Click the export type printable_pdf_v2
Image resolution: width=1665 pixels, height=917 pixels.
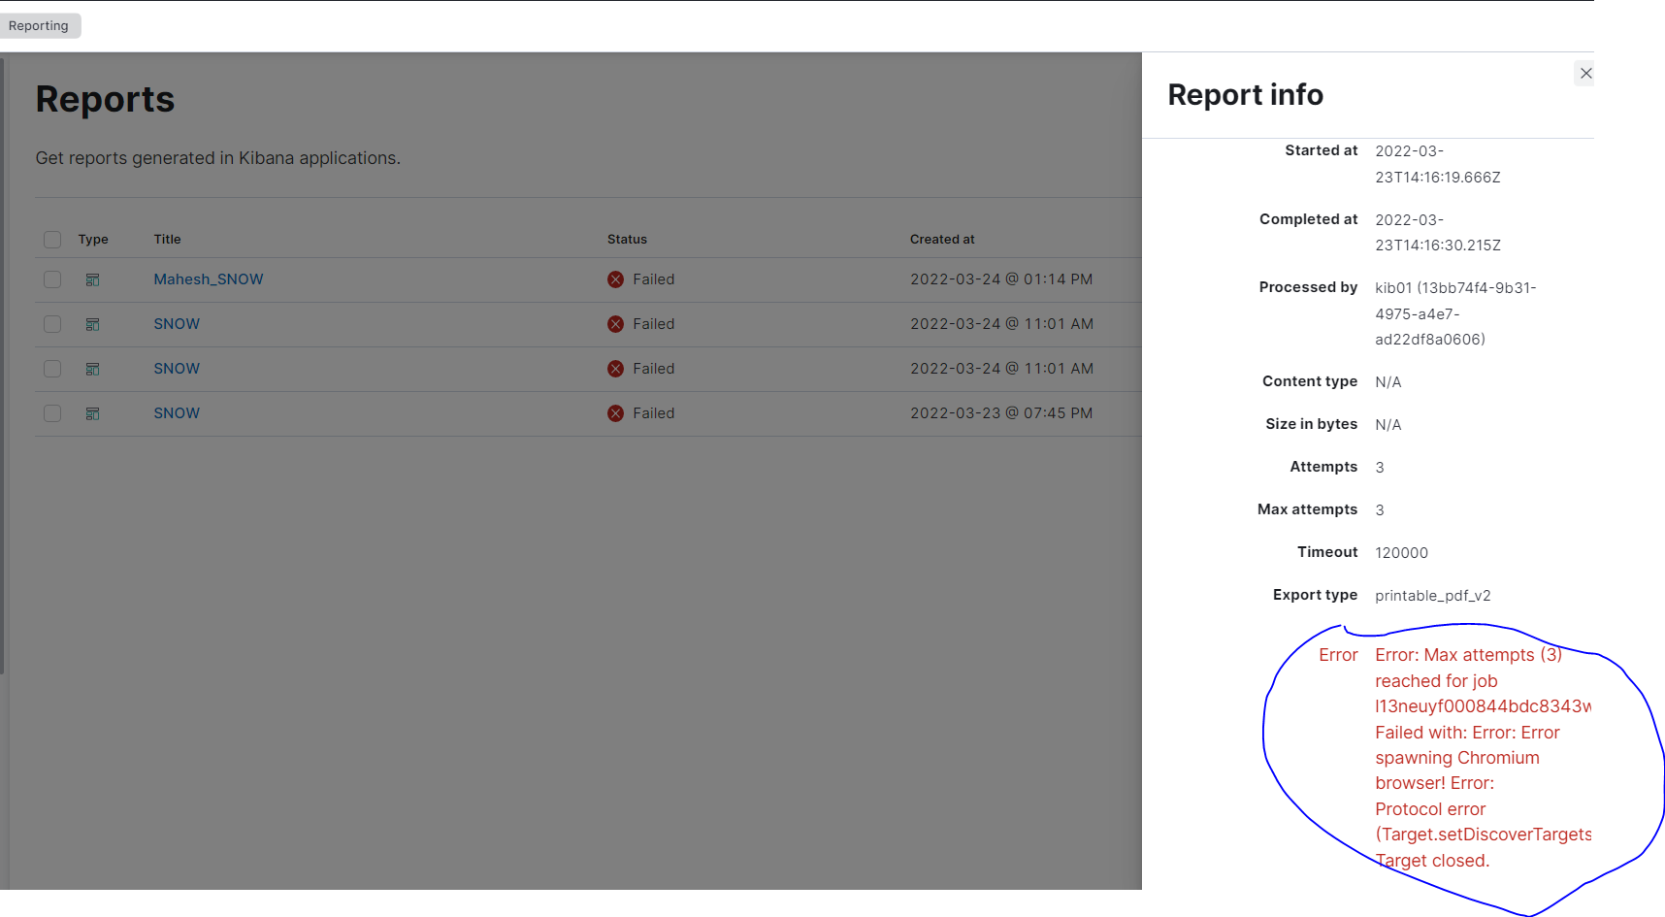pyautogui.click(x=1433, y=596)
